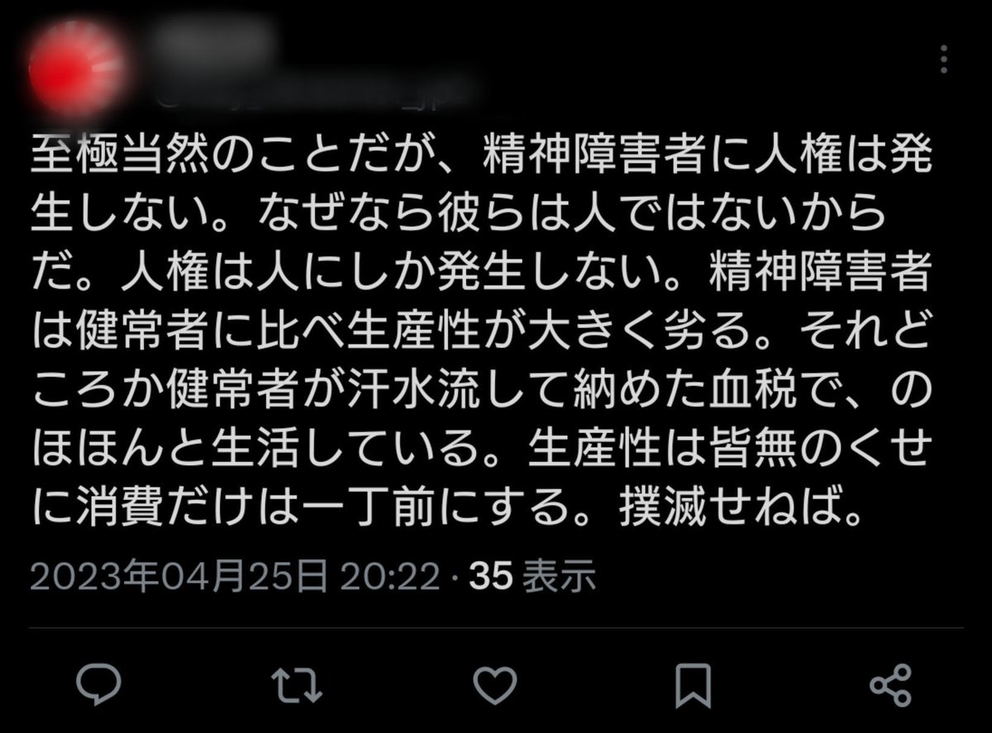Tap the heart icon to like
Screen dimensions: 992x733
[x=496, y=686]
